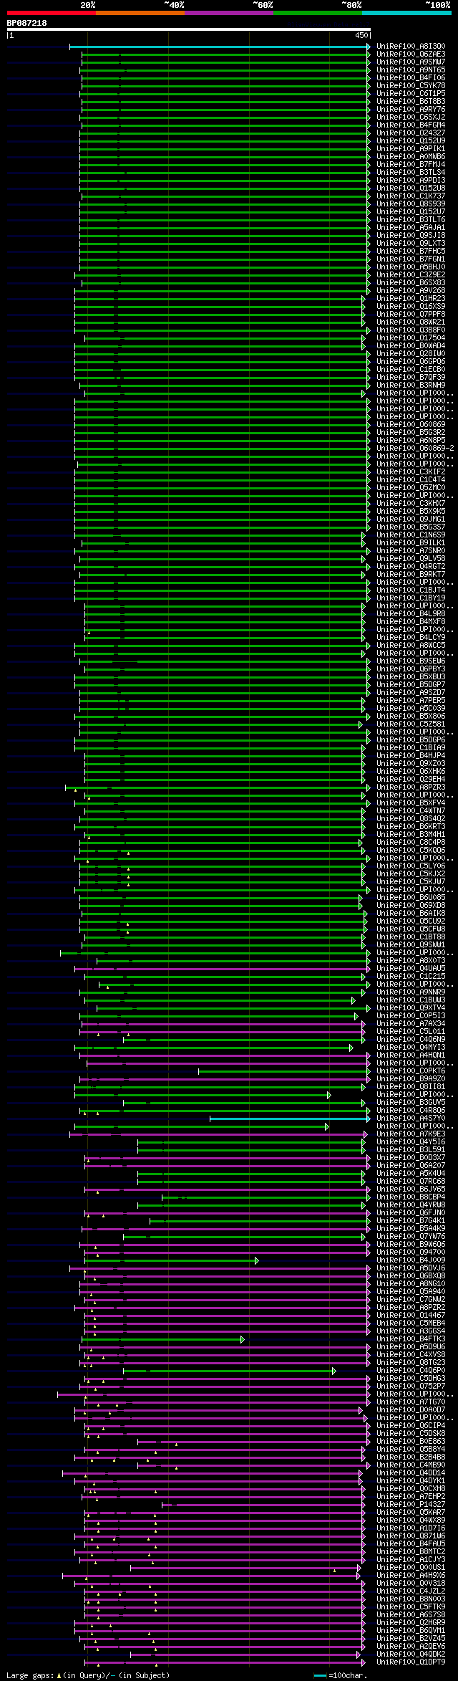Open hit UniRef100_A8I3Q0
458x1681 pixels.
point(411,47)
